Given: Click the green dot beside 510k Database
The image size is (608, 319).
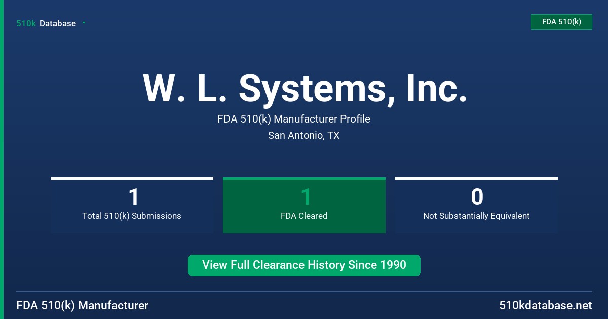Looking at the screenshot, I should pos(84,23).
